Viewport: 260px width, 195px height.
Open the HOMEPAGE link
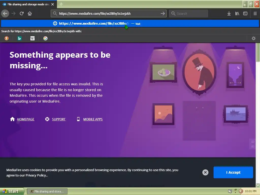pyautogui.click(x=26, y=119)
